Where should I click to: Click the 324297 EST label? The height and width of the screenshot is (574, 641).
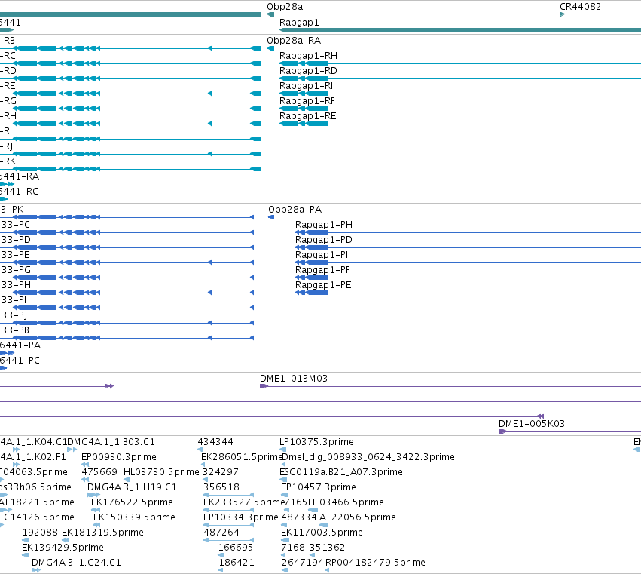click(221, 472)
